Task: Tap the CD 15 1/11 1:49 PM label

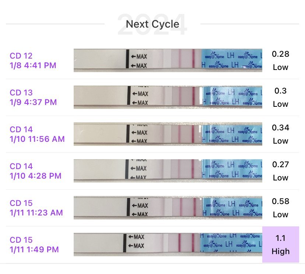Action: click(34, 245)
